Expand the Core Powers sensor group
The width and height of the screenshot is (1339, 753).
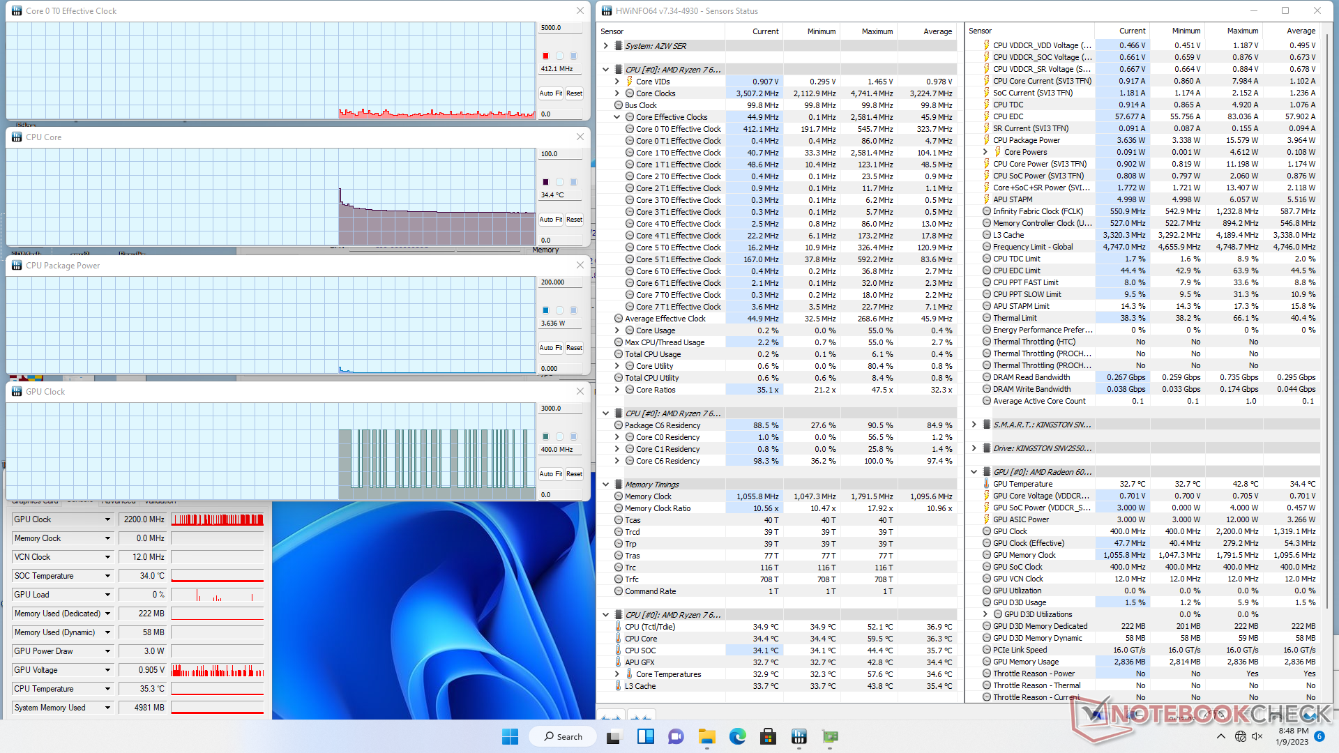pos(985,152)
